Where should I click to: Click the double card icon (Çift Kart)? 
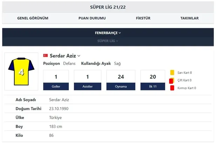tap(171, 81)
